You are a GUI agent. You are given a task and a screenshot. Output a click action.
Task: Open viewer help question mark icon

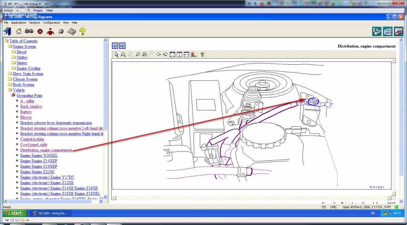(x=202, y=55)
